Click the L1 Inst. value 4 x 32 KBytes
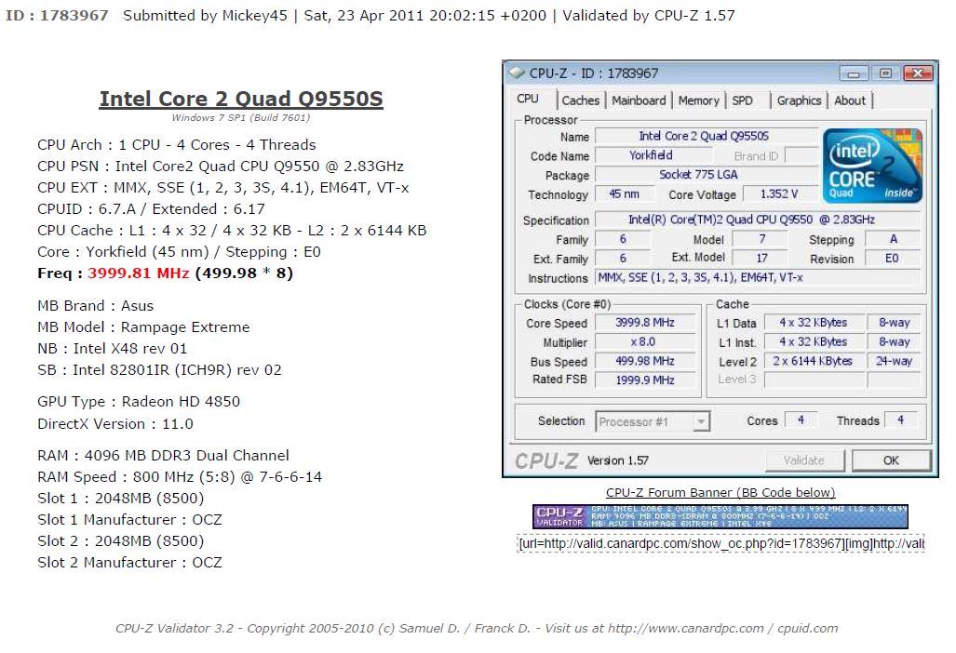Image resolution: width=956 pixels, height=653 pixels. [x=814, y=341]
